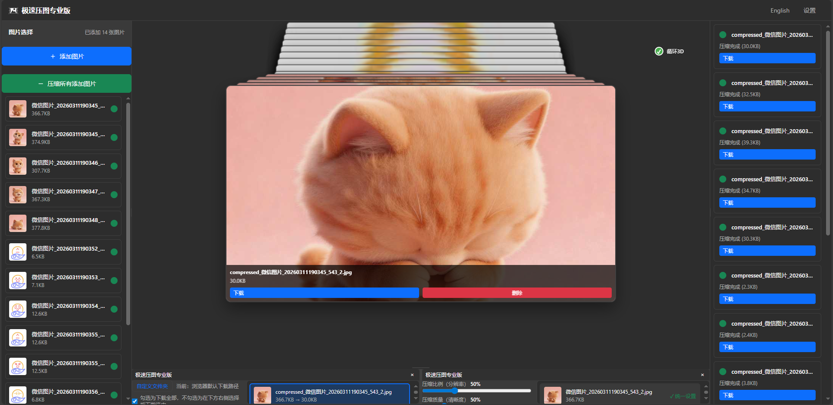The height and width of the screenshot is (405, 833).
Task: Click thumbnail icon of the 374.9KB image
Action: click(x=18, y=137)
